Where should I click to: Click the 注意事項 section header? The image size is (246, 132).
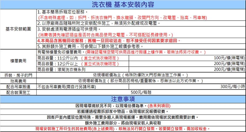[123, 99]
